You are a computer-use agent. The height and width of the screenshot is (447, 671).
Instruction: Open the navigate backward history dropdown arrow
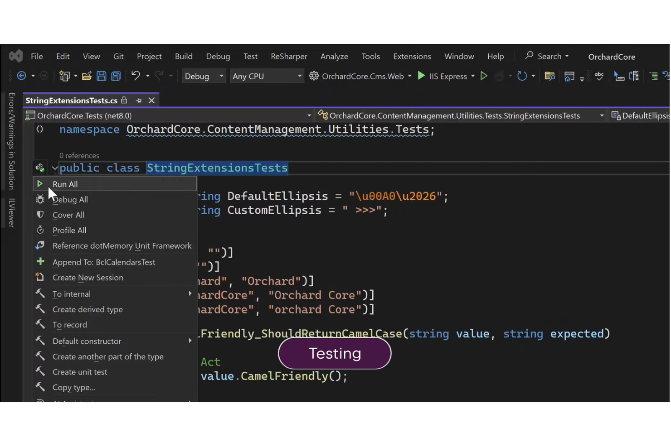tap(33, 76)
